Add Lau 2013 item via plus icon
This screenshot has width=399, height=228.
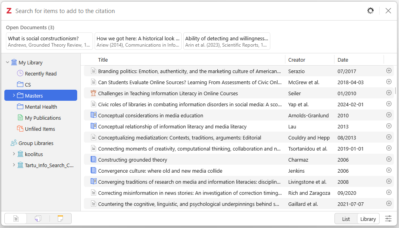point(389,126)
